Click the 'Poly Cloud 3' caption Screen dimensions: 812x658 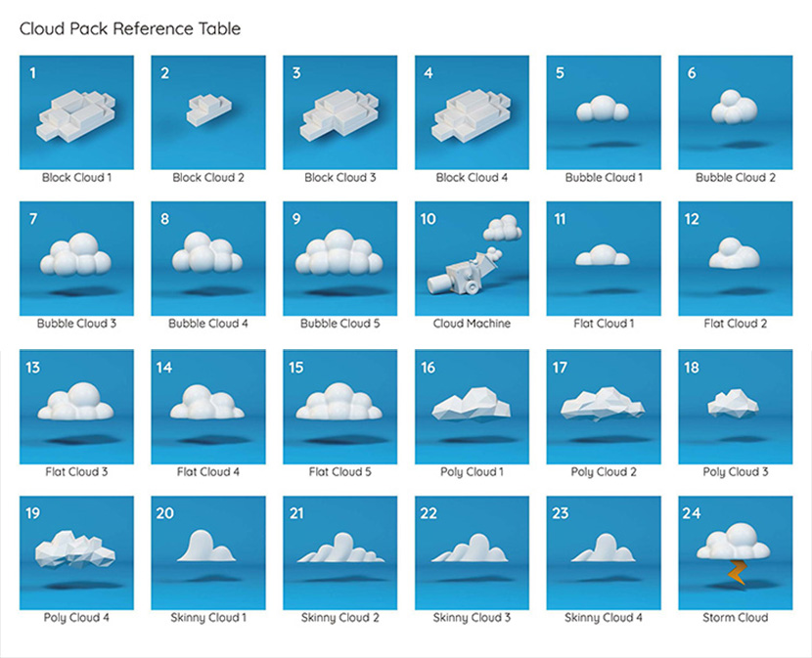coord(736,472)
